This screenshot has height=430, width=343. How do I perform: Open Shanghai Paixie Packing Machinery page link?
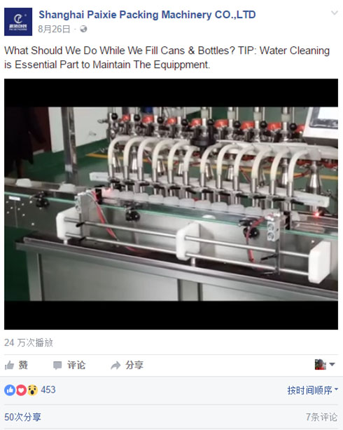click(x=147, y=15)
